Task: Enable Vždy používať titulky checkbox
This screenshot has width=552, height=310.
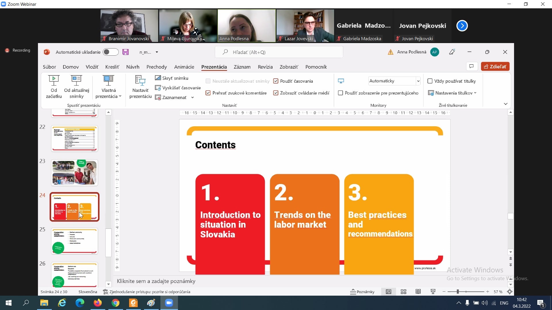Action: pos(430,81)
